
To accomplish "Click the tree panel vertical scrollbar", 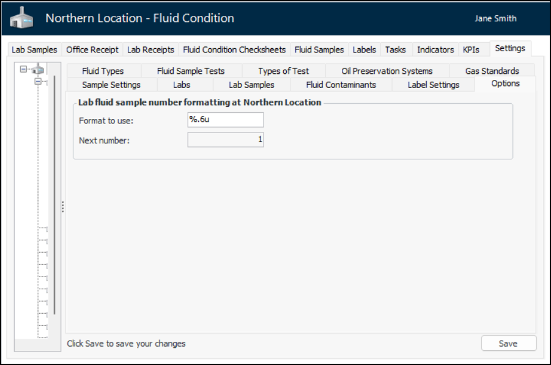I will pyautogui.click(x=54, y=195).
